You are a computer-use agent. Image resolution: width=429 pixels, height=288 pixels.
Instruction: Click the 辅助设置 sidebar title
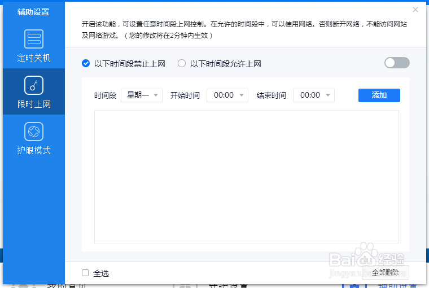[x=33, y=12]
